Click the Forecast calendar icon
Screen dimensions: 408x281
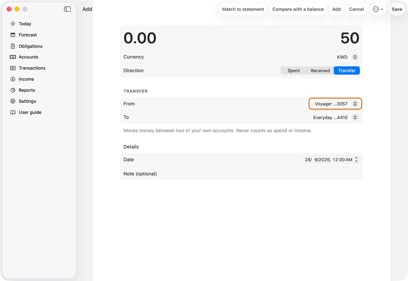13,35
